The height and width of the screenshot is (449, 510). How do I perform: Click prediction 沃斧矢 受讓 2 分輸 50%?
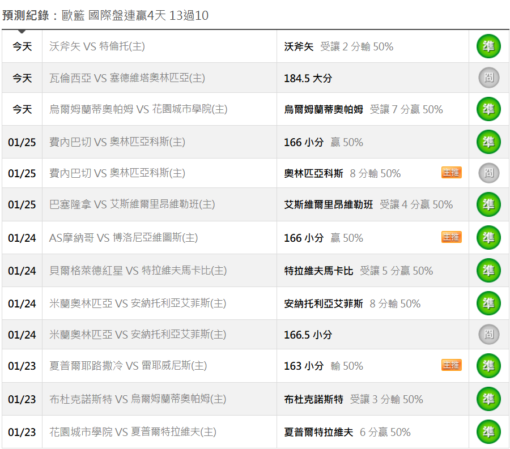pyautogui.click(x=339, y=47)
